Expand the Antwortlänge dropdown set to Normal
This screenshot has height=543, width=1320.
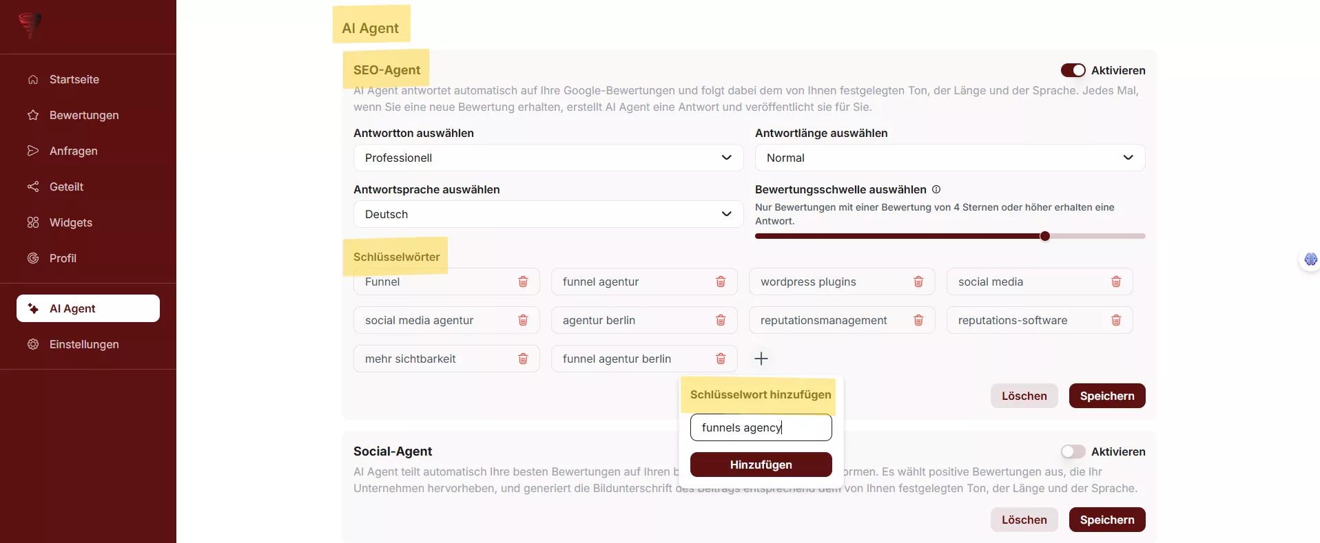click(949, 158)
